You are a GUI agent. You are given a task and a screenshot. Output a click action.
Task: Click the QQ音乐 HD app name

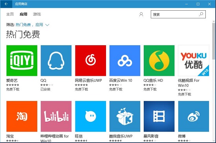pos(153,80)
